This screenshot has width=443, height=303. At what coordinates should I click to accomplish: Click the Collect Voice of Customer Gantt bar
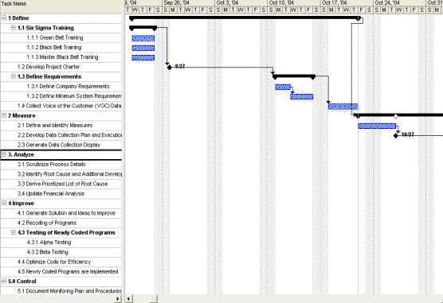[343, 107]
